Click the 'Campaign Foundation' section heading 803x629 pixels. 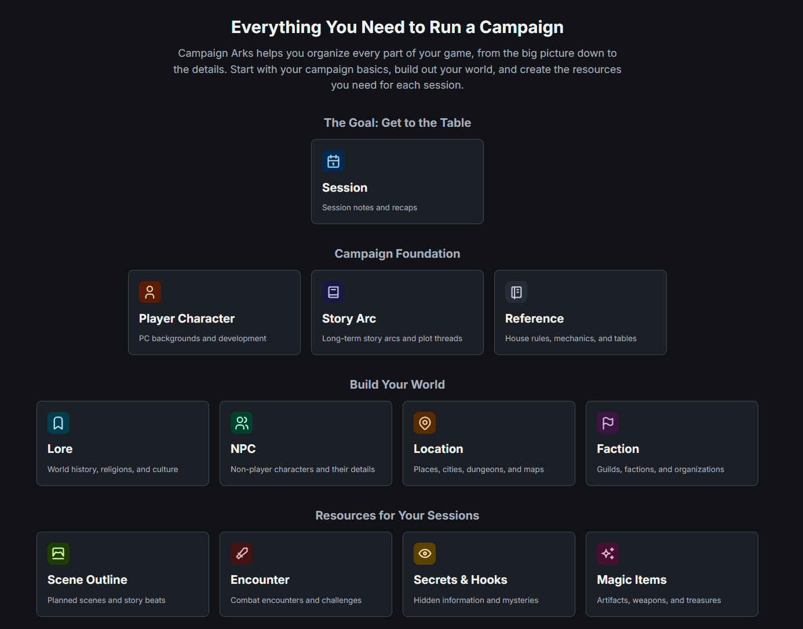[397, 254]
